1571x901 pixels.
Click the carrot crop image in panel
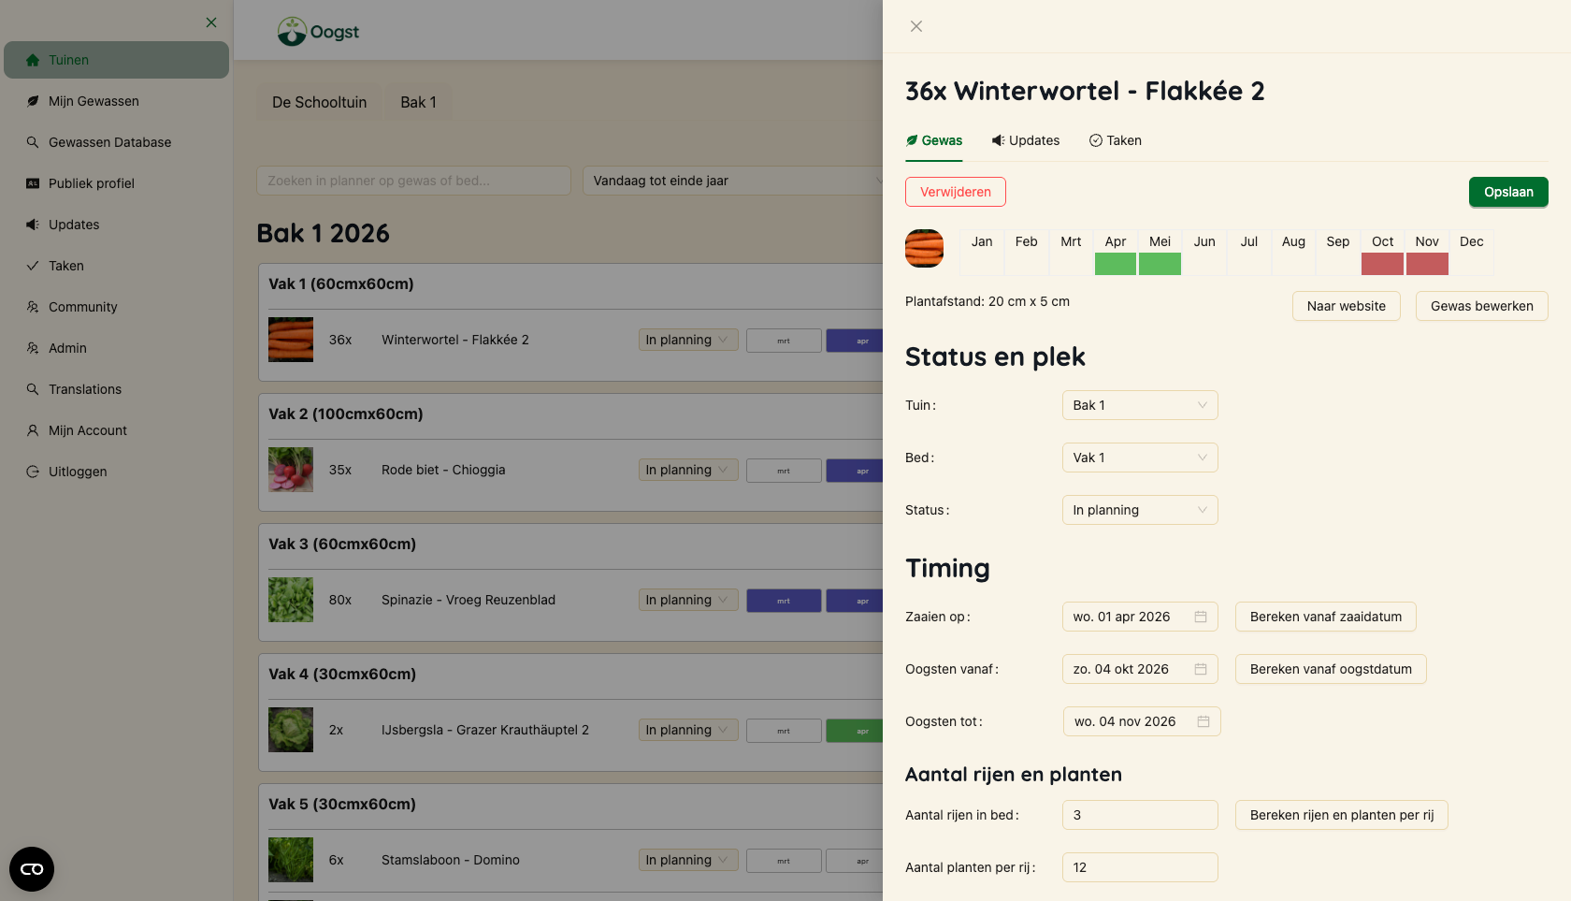(x=924, y=249)
